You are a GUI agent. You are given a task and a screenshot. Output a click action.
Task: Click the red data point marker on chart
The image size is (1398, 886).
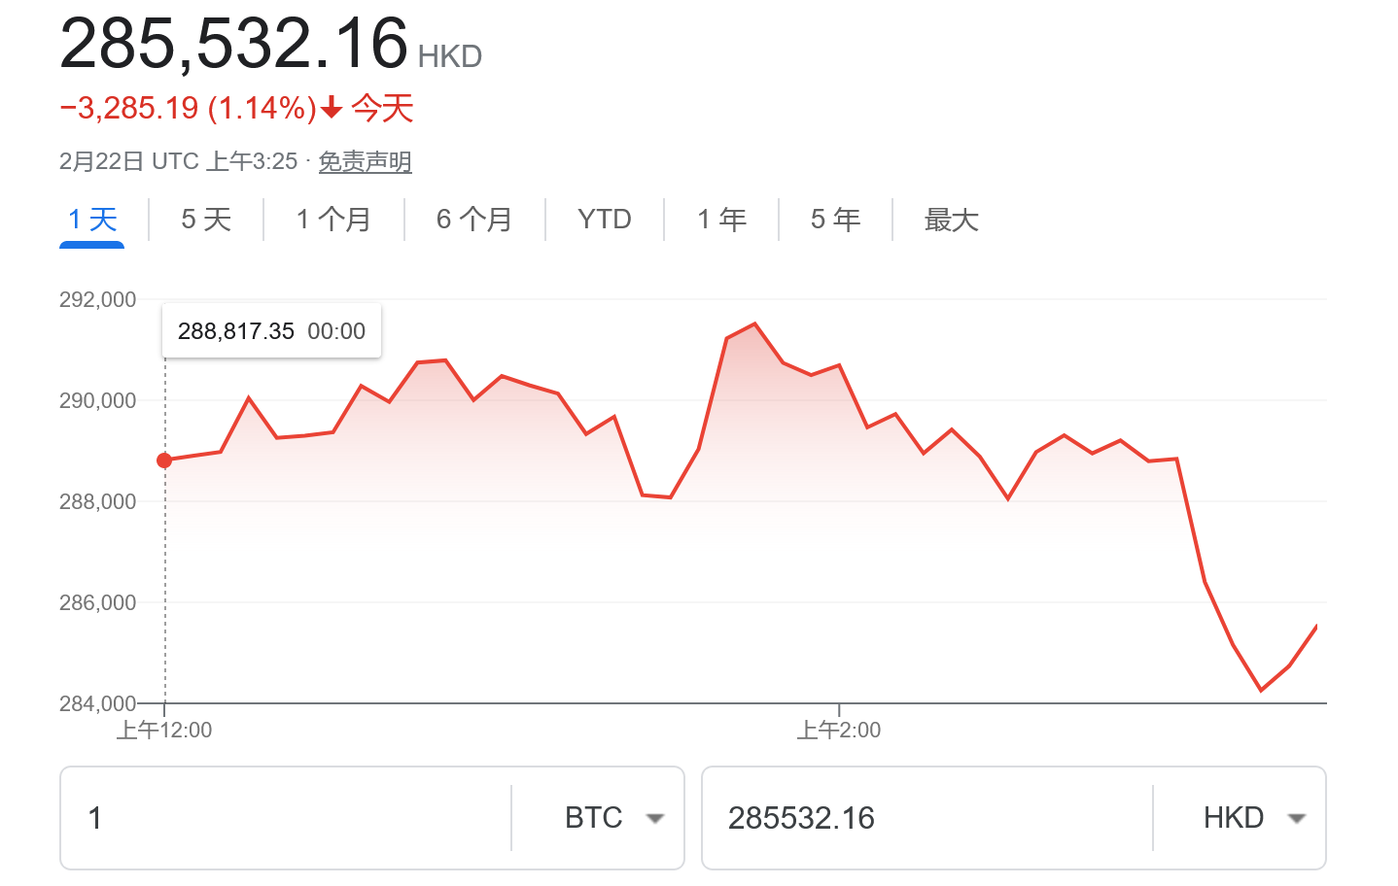164,460
